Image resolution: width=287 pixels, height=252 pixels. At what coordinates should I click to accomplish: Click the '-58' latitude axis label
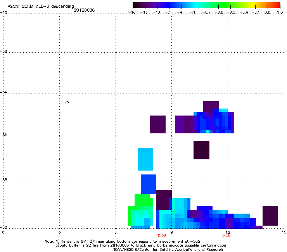coord(3,180)
